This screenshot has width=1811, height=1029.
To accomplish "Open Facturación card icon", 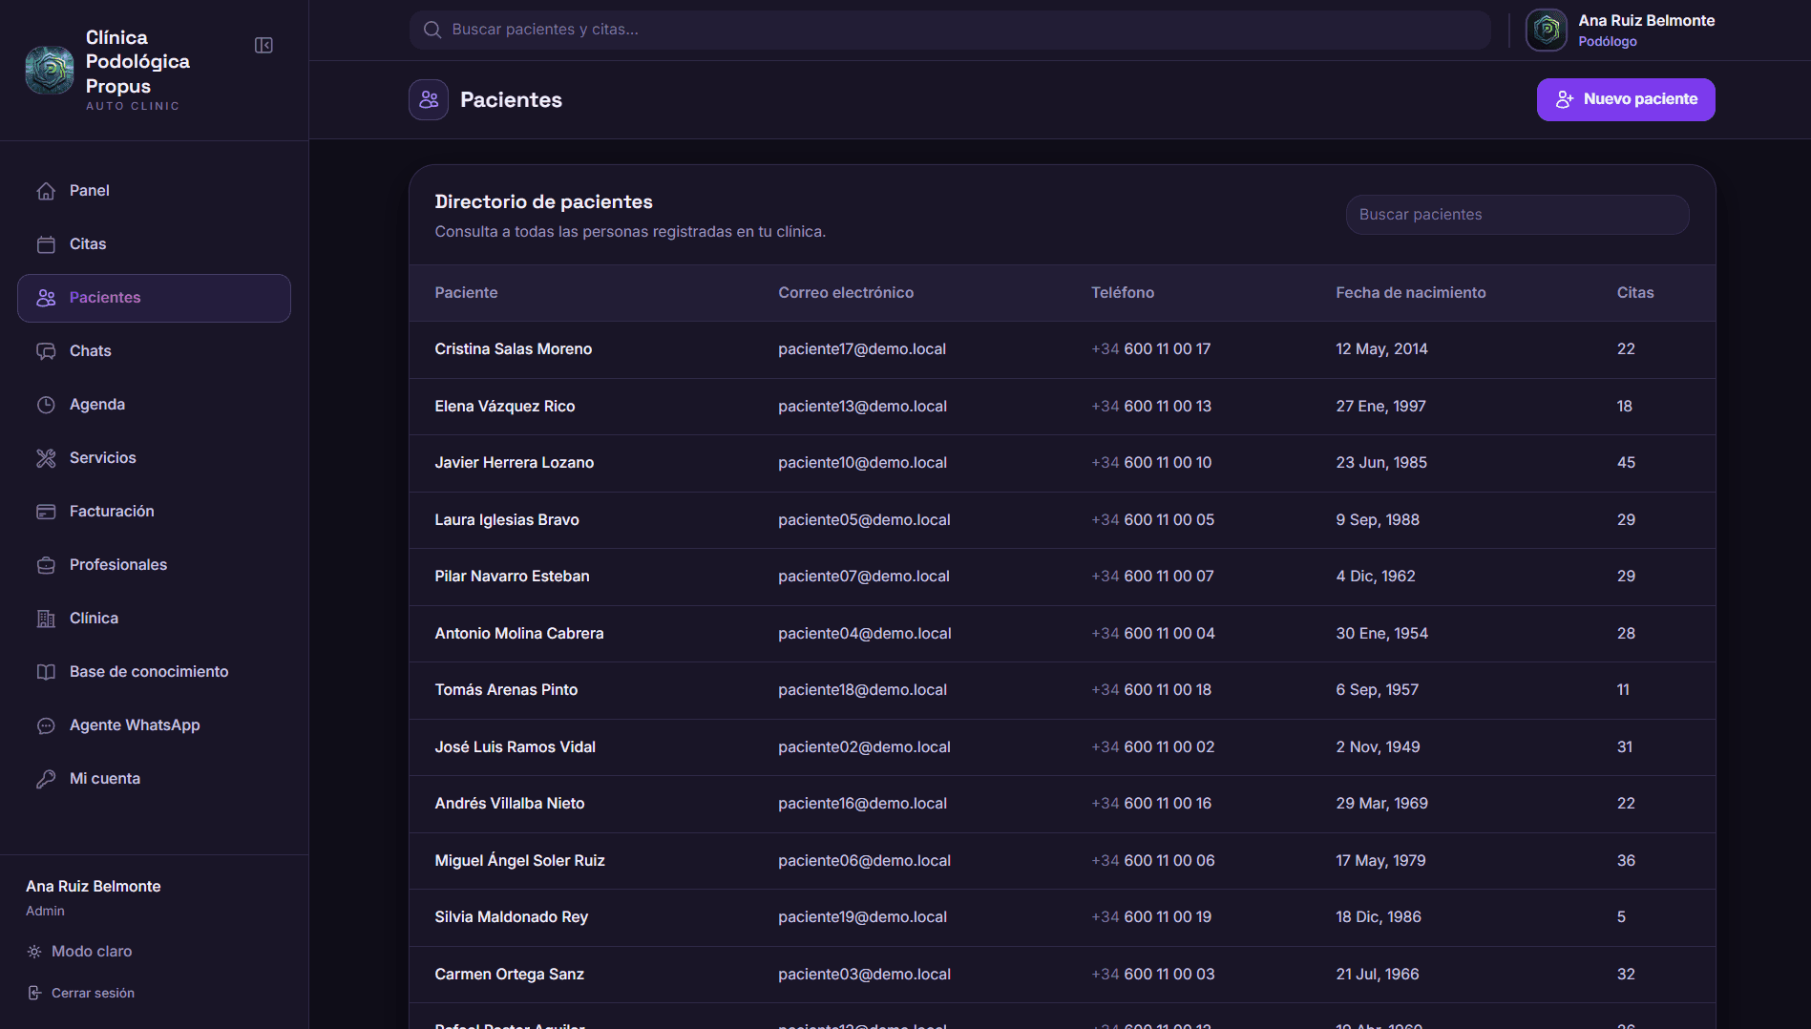I will 46,512.
